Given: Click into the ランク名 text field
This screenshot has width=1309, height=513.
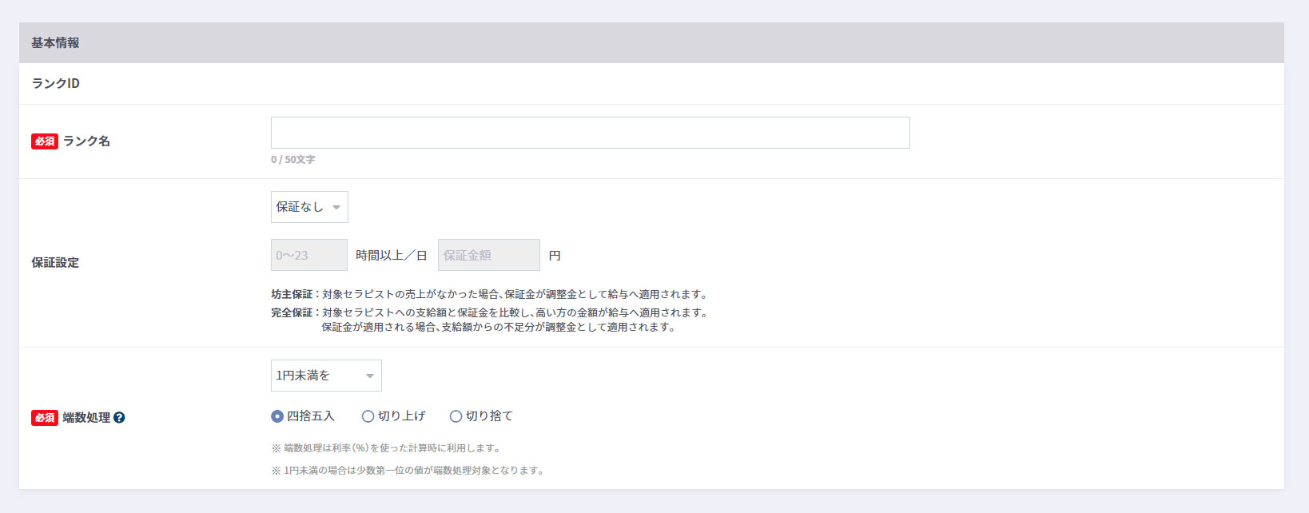Looking at the screenshot, I should (590, 133).
